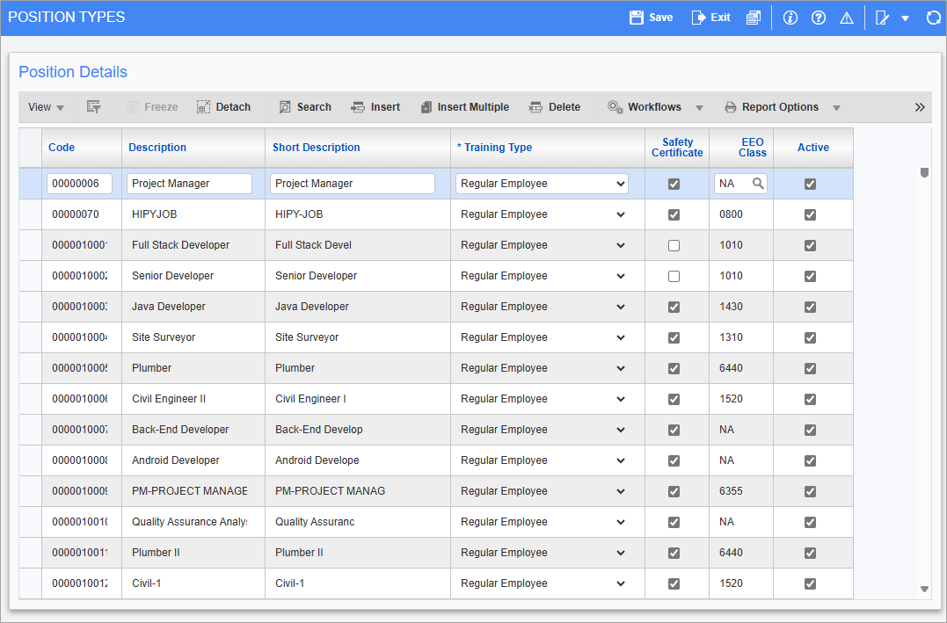The image size is (947, 623).
Task: Sort by Short Description column header
Action: (x=316, y=148)
